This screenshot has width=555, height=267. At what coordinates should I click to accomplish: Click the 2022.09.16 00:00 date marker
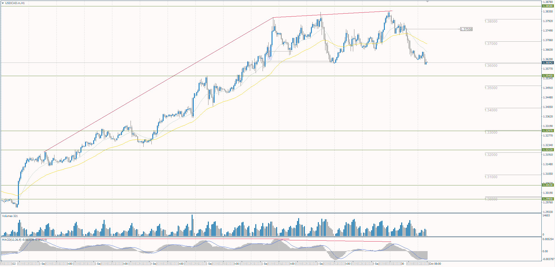coord(84,264)
